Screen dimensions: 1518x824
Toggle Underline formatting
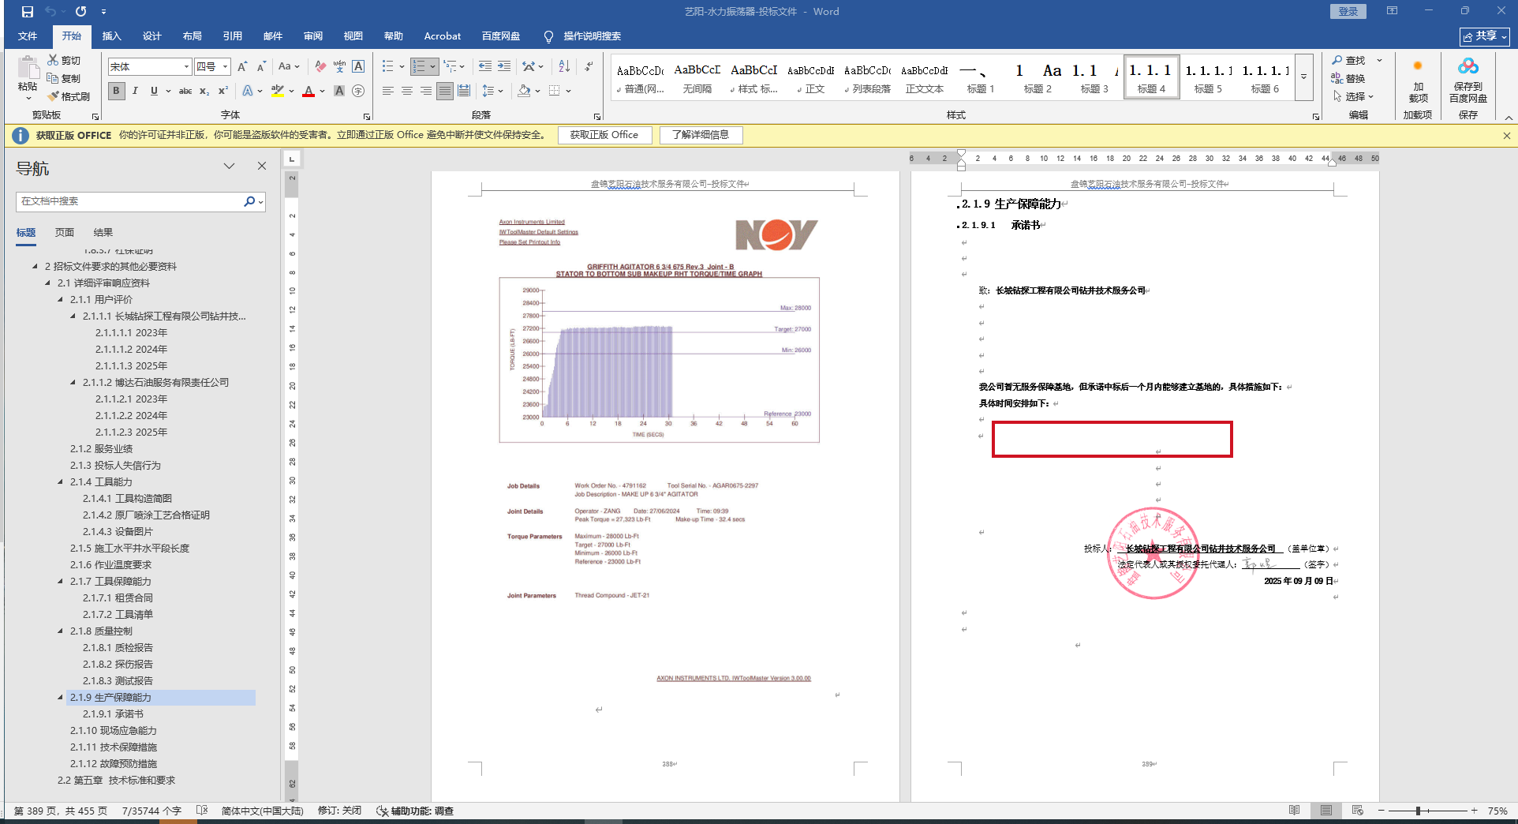(154, 91)
